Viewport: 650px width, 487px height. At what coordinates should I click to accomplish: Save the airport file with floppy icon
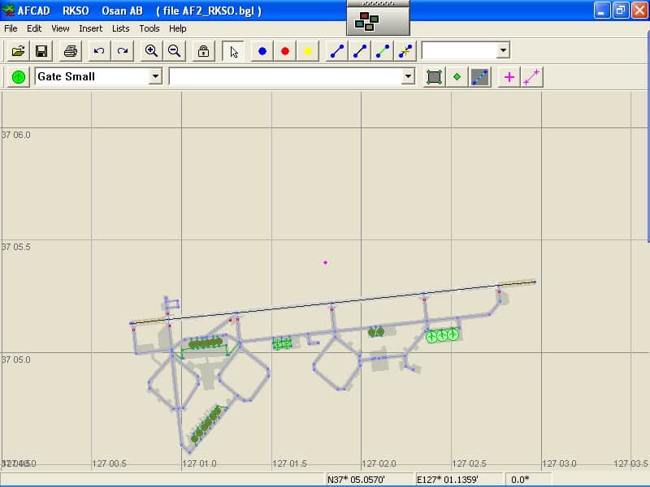(41, 51)
